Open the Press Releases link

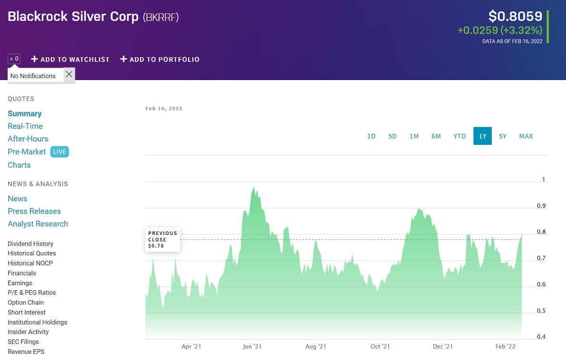[x=34, y=212]
